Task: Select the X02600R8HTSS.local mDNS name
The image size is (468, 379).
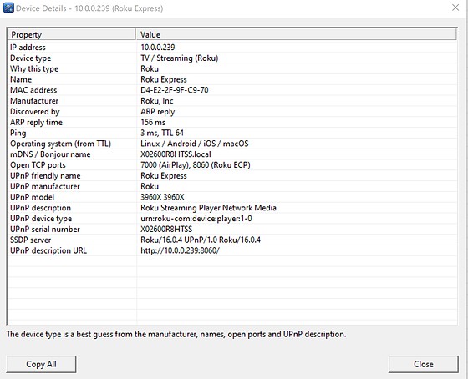Action: click(175, 154)
